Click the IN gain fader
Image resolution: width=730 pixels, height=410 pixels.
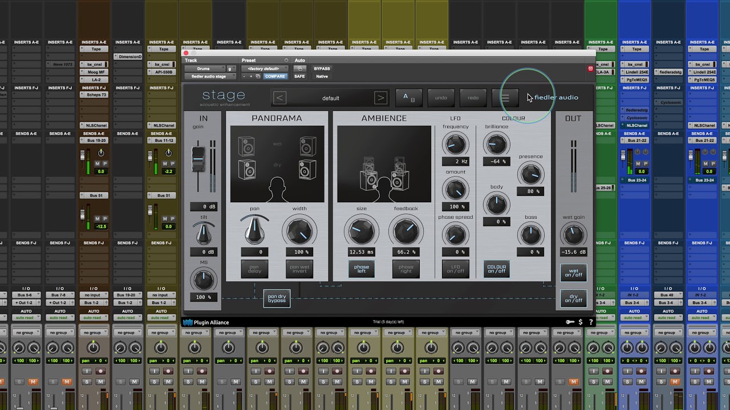click(x=198, y=158)
